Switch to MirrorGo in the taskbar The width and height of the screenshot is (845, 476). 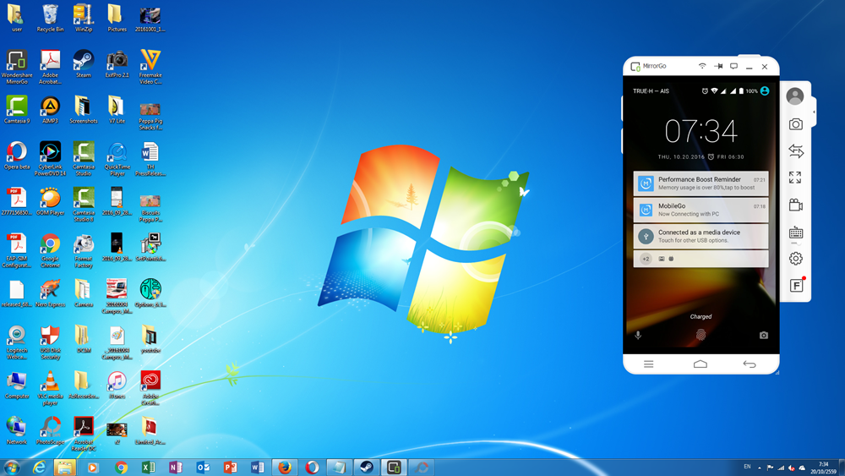[394, 468]
